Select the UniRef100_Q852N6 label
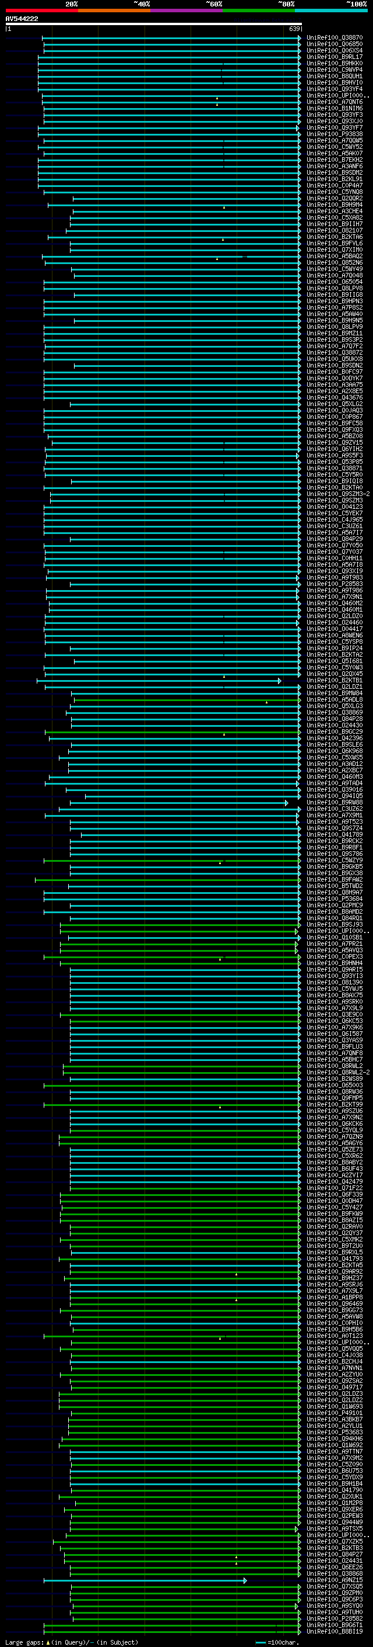 pyautogui.click(x=334, y=263)
